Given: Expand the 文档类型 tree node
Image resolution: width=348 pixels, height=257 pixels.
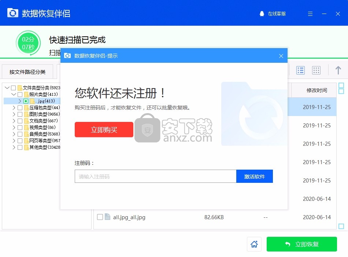Looking at the screenshot, I should [14, 121].
